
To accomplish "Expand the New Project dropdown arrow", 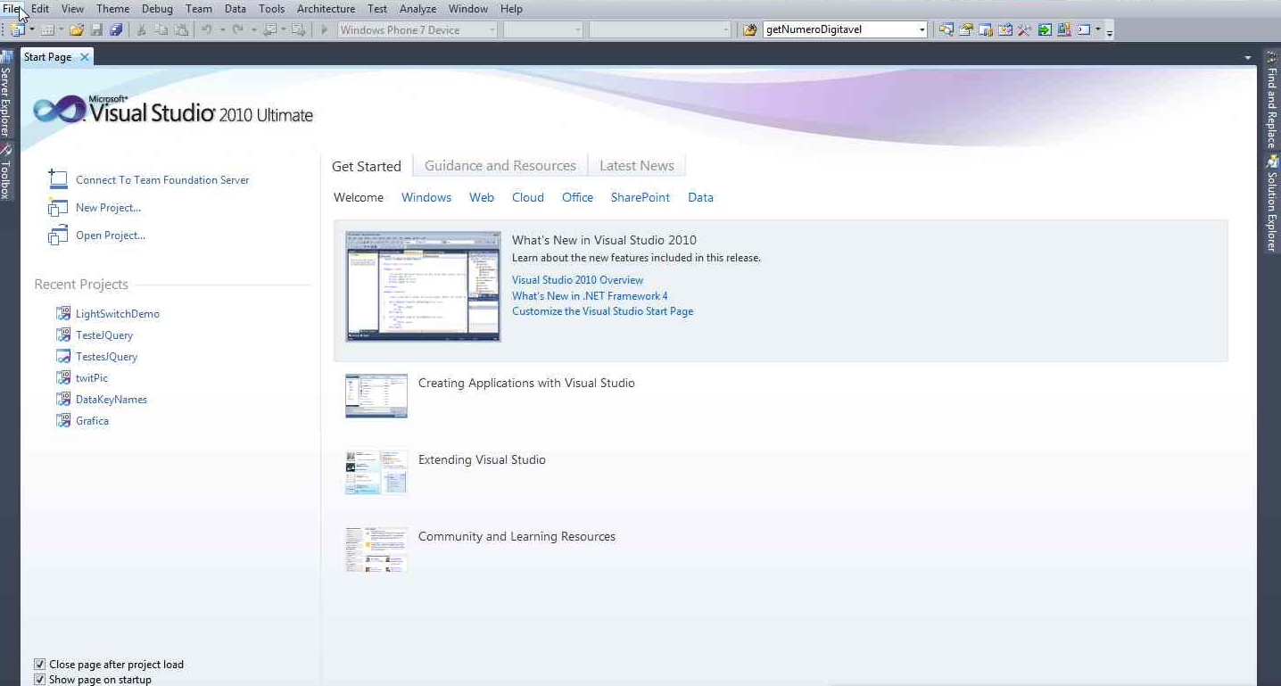I will tap(31, 29).
